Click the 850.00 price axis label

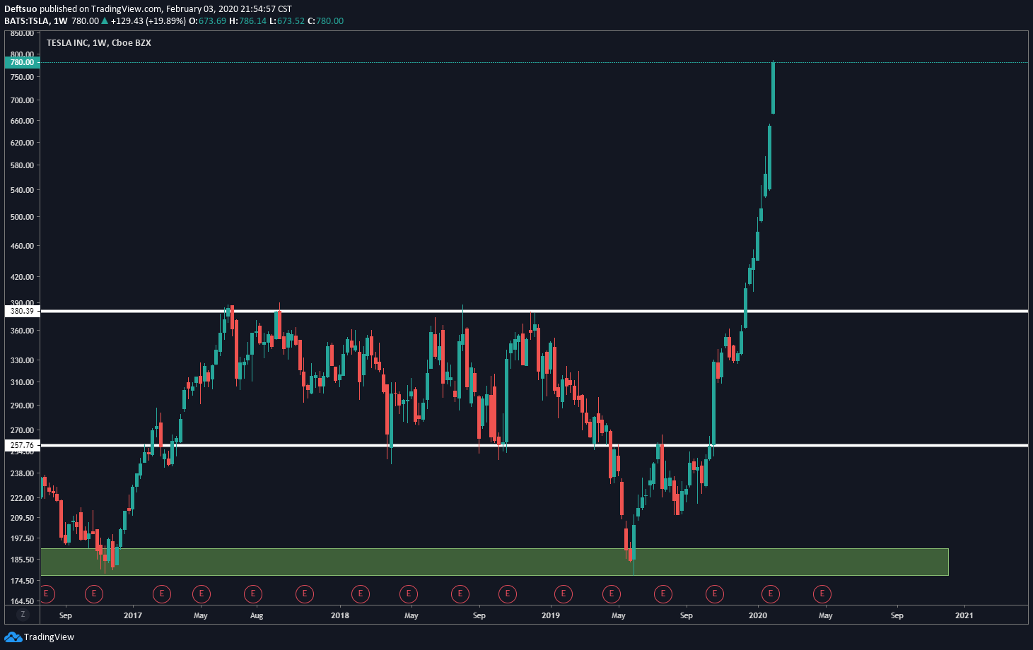pyautogui.click(x=22, y=33)
